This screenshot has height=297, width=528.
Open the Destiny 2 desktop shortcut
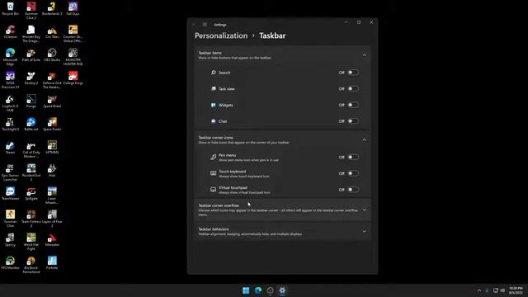(31, 78)
